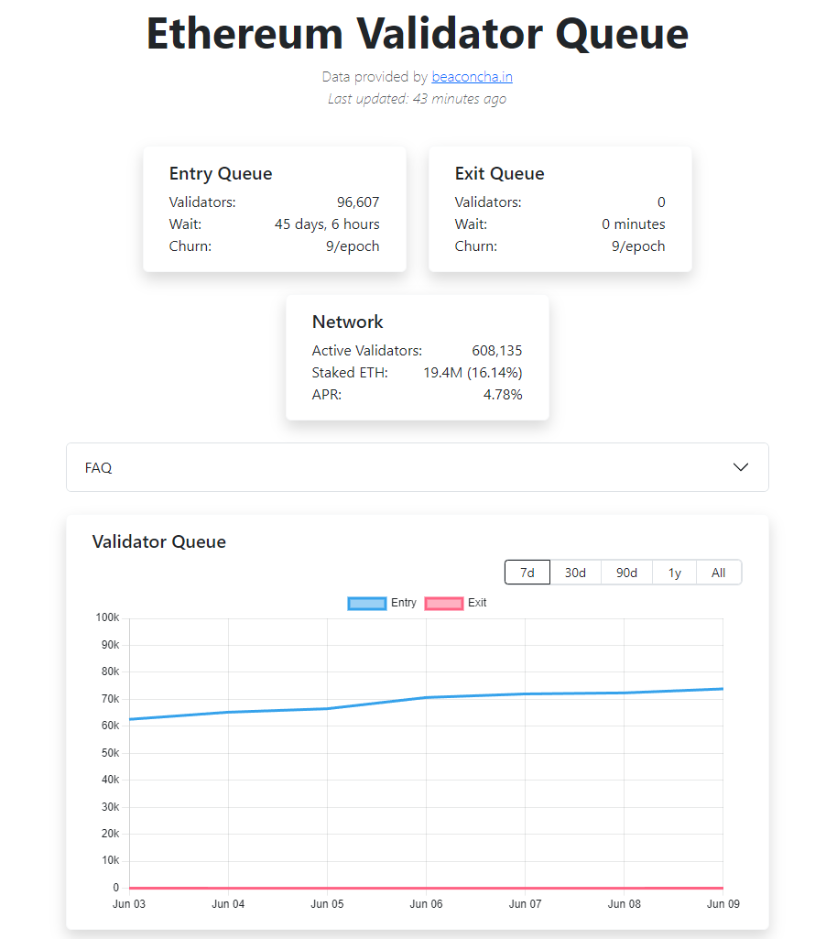826x939 pixels.
Task: Select the 1y time range
Action: click(675, 573)
